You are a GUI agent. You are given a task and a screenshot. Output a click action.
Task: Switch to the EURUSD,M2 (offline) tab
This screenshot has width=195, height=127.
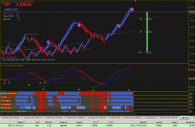[x=11, y=118]
